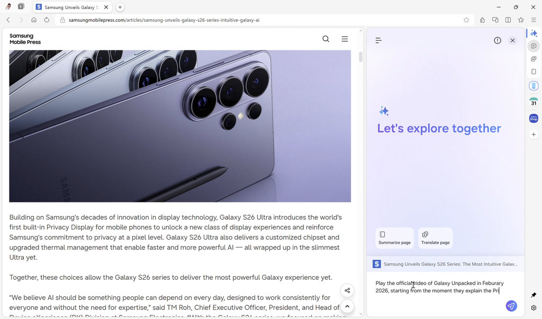This screenshot has height=319, width=542.
Task: Open the Outlook Calendar sidebar app
Action: point(534,102)
